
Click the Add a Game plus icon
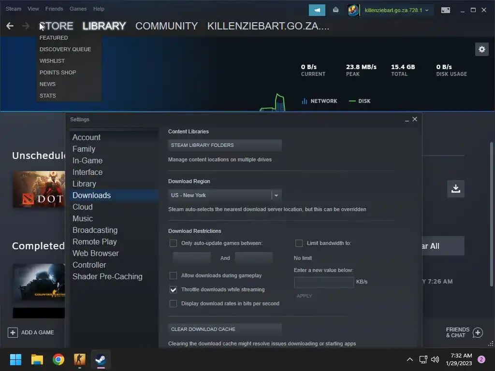coord(13,332)
